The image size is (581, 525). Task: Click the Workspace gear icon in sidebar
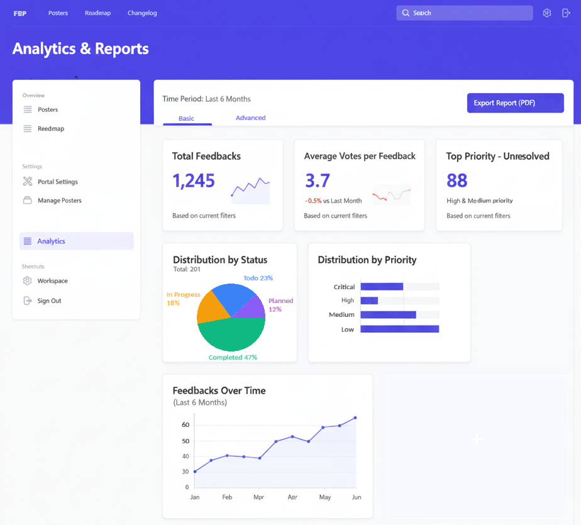point(27,281)
